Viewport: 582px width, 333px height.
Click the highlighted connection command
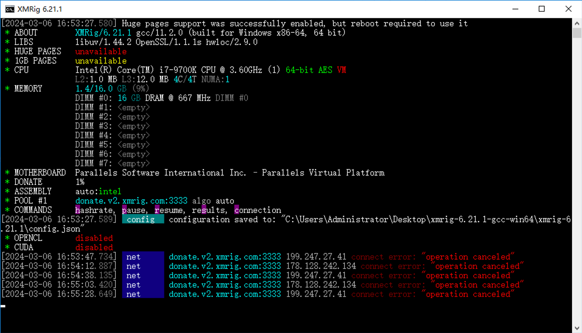click(257, 210)
